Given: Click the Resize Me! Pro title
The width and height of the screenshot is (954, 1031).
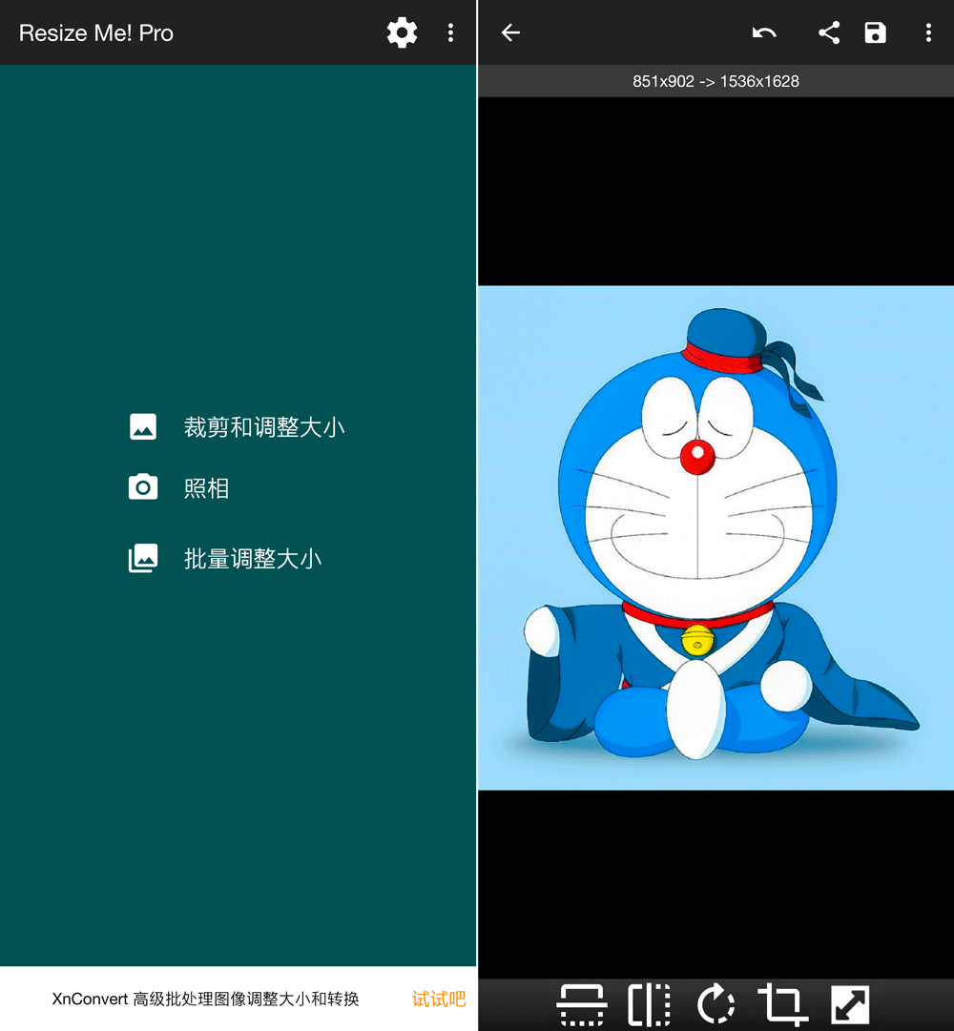Looking at the screenshot, I should tap(96, 32).
